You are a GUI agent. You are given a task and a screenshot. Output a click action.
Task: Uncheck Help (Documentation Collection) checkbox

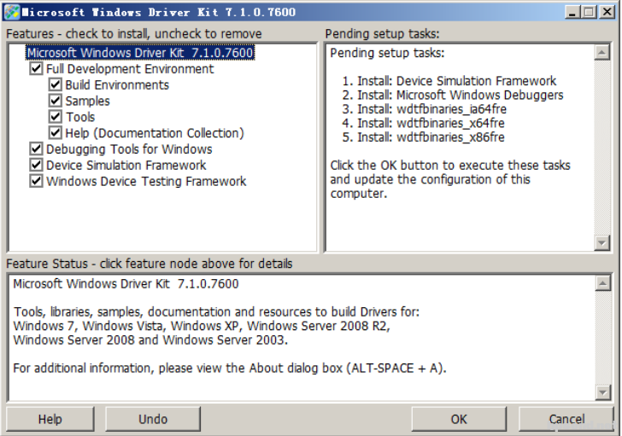56,132
